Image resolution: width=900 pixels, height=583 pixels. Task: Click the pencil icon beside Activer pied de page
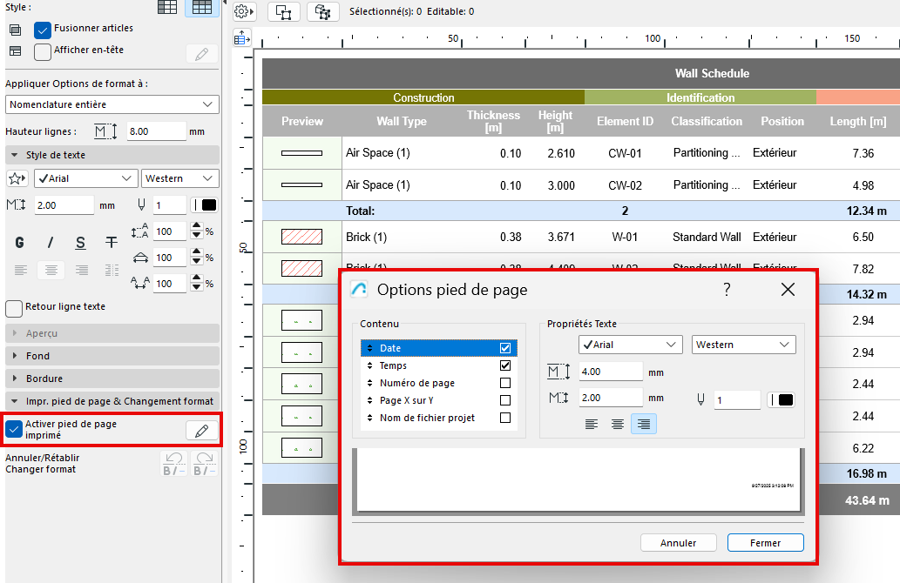pyautogui.click(x=201, y=430)
